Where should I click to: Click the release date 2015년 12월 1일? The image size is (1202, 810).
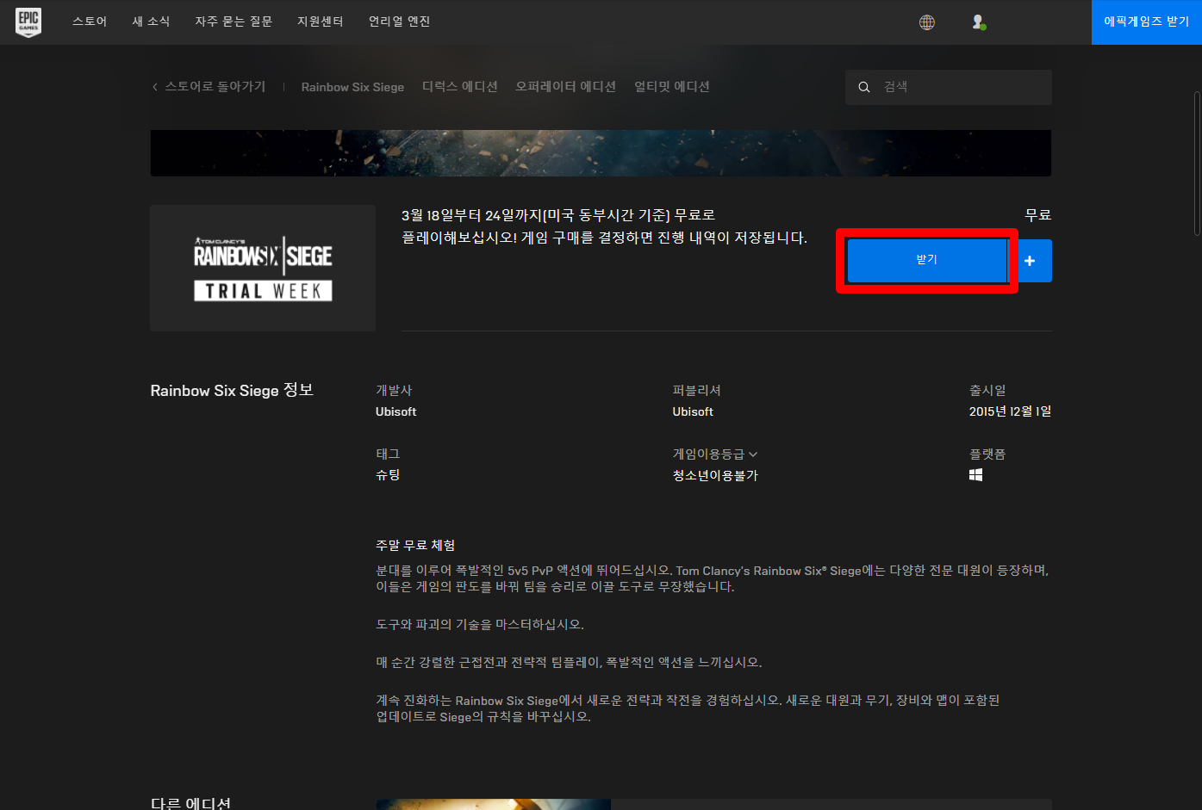1010,411
